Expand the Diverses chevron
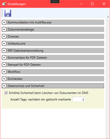The width and height of the screenshot is (110, 139). 4,37
